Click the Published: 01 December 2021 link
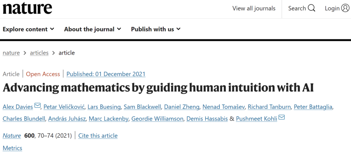Screen dimensions: 351x152 (x=106, y=74)
